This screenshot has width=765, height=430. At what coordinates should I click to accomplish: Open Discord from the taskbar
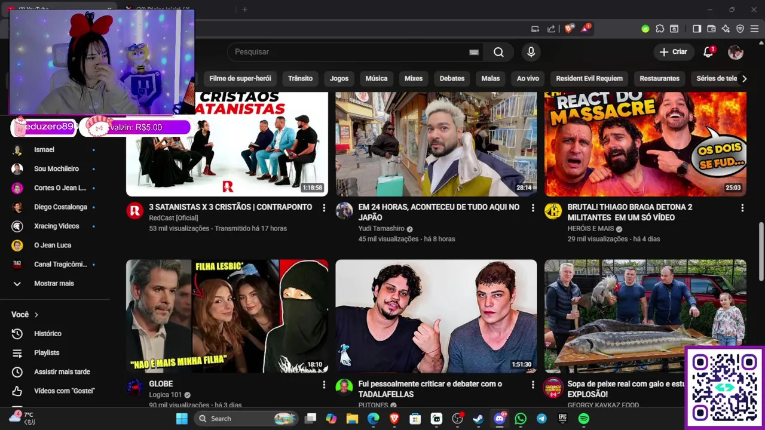click(x=500, y=419)
